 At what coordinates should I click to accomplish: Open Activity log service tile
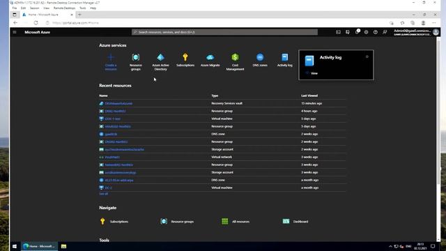point(285,60)
